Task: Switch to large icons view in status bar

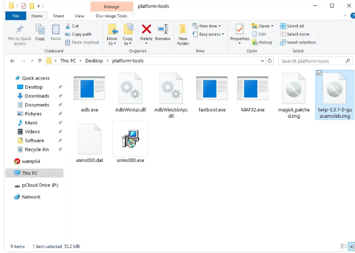Action: click(352, 246)
